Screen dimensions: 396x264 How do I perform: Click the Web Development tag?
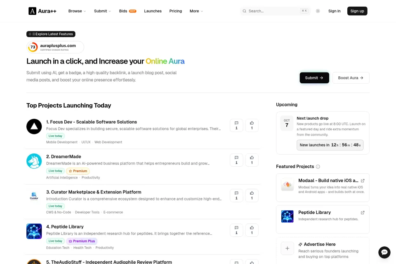pos(108,142)
